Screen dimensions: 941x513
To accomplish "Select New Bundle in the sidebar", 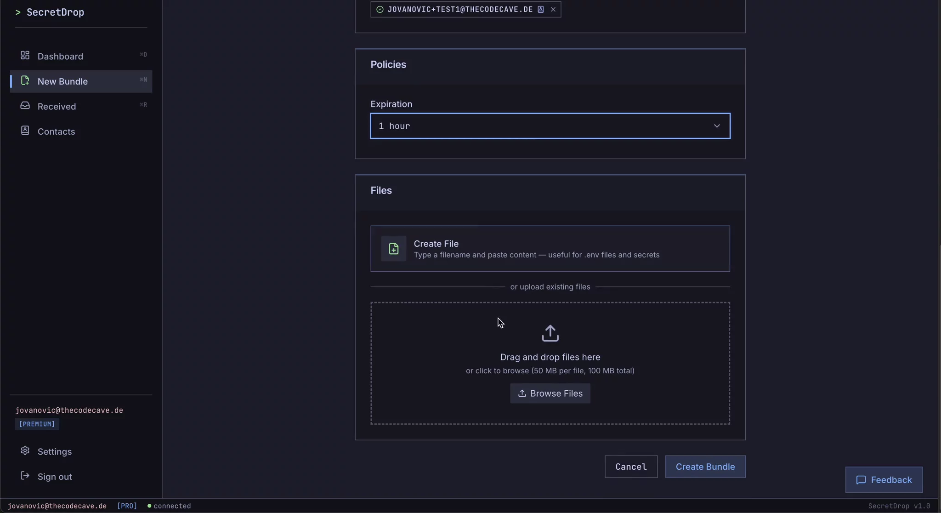I will pyautogui.click(x=81, y=81).
